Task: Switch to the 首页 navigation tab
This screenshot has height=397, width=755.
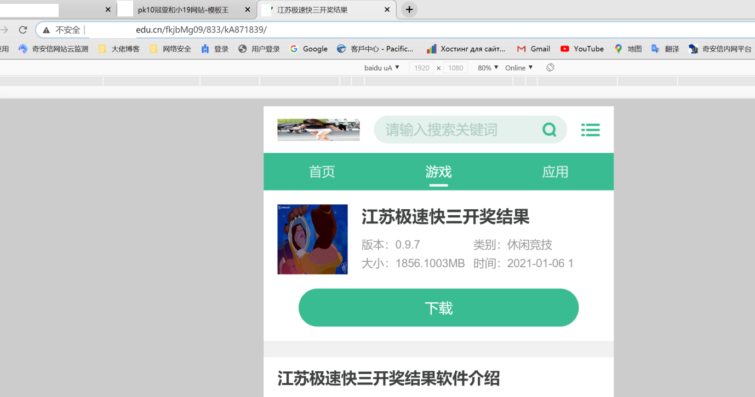Action: (322, 171)
